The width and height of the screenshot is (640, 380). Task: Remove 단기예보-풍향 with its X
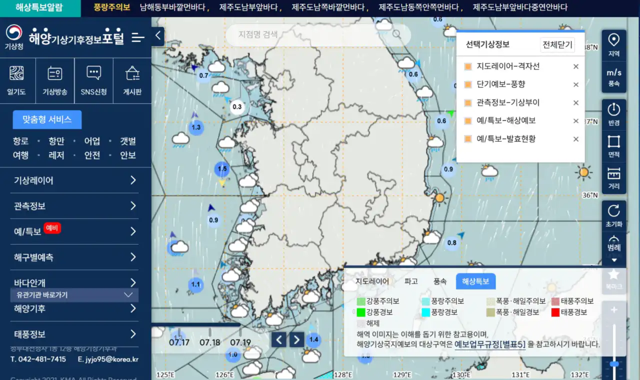[x=575, y=84]
